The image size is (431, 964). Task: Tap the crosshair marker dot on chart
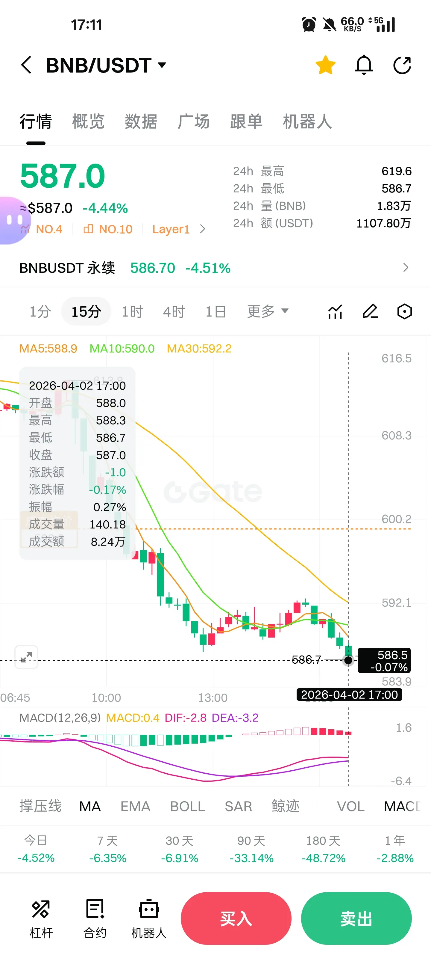pos(348,660)
